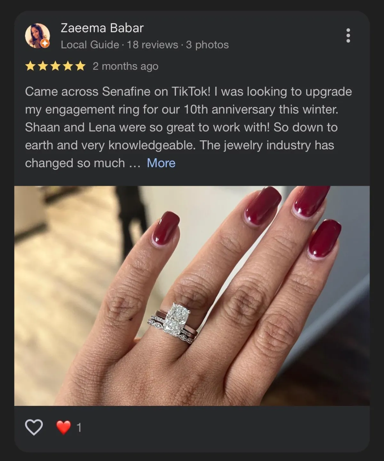Click the 3 photos count
Viewport: 384px width, 461px height.
point(207,45)
